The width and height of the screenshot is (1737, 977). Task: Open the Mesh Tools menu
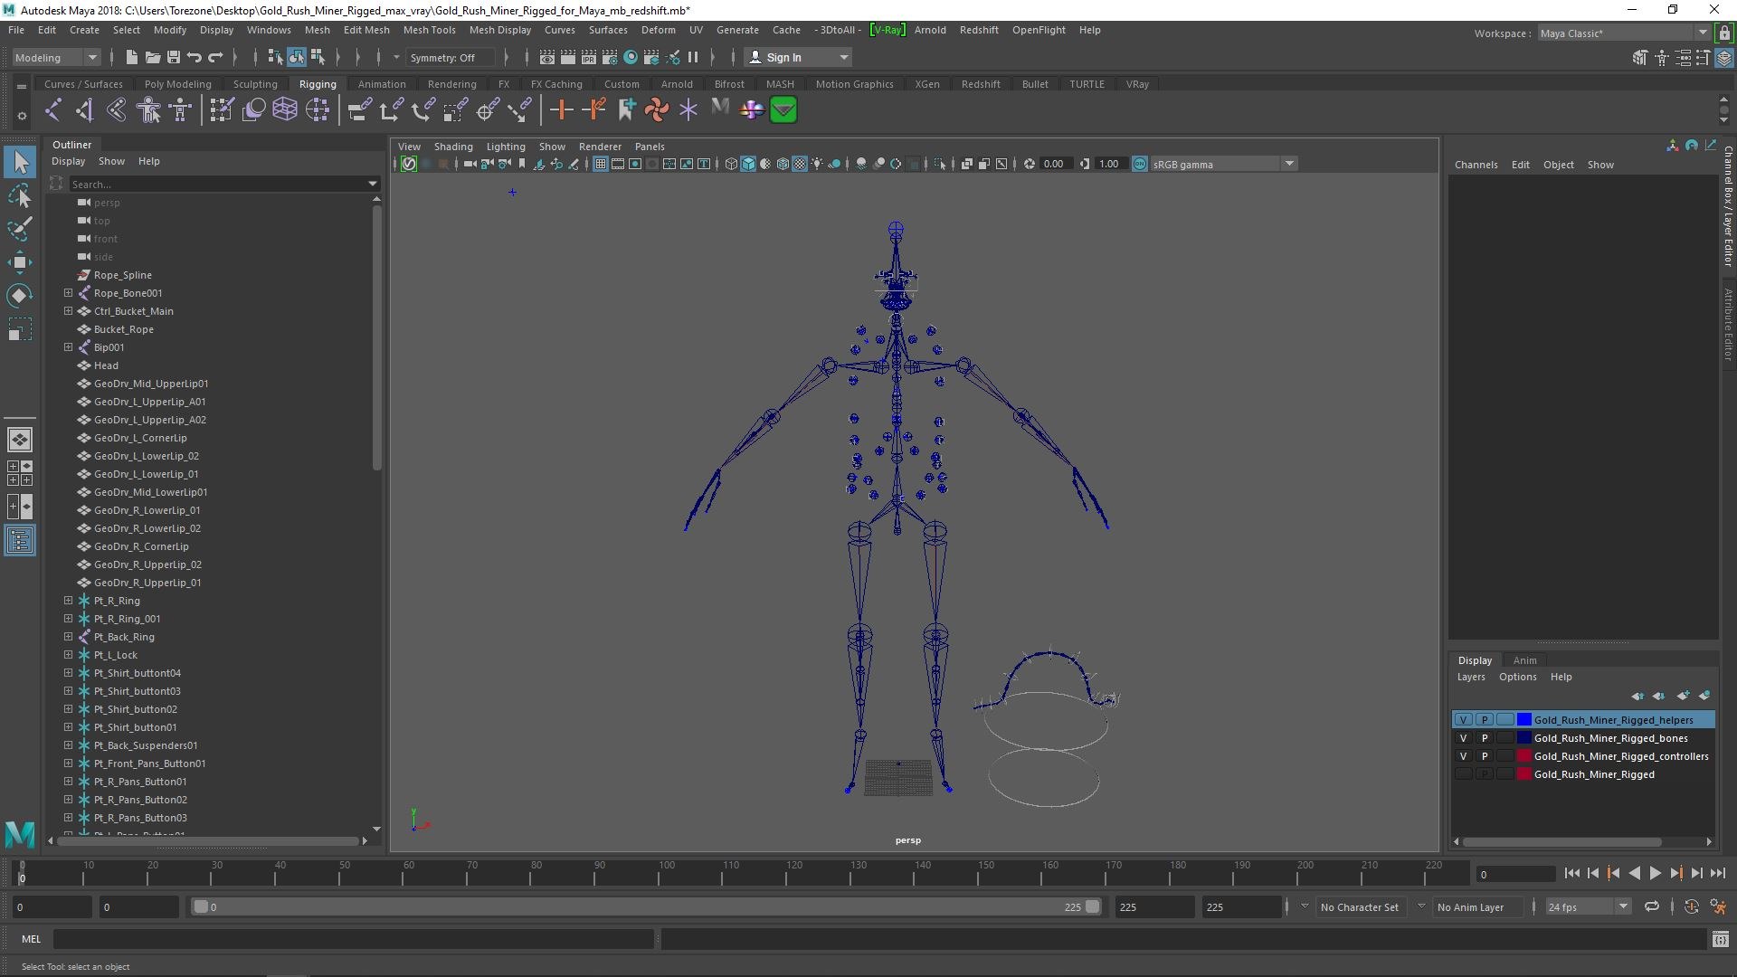coord(429,30)
